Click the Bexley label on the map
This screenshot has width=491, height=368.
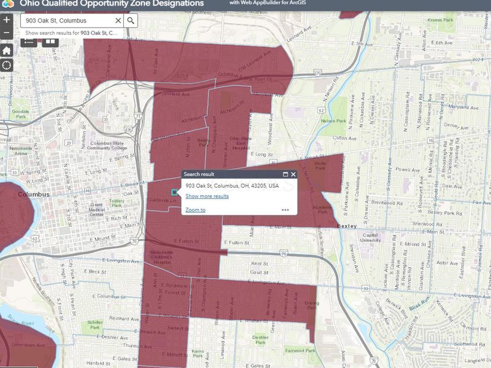point(347,226)
